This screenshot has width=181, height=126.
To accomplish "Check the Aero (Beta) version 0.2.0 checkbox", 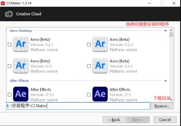I will tap(89, 45).
